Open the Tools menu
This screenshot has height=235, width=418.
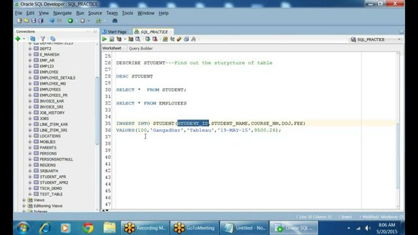pyautogui.click(x=127, y=13)
